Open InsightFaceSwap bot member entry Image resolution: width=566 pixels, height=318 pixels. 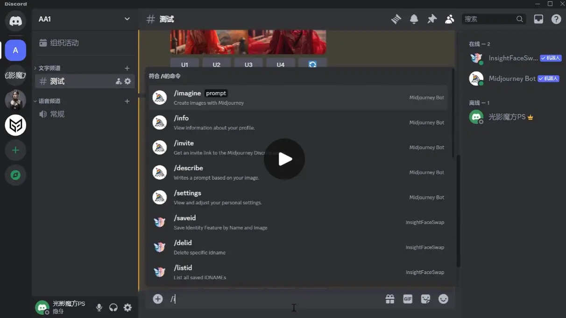515,58
